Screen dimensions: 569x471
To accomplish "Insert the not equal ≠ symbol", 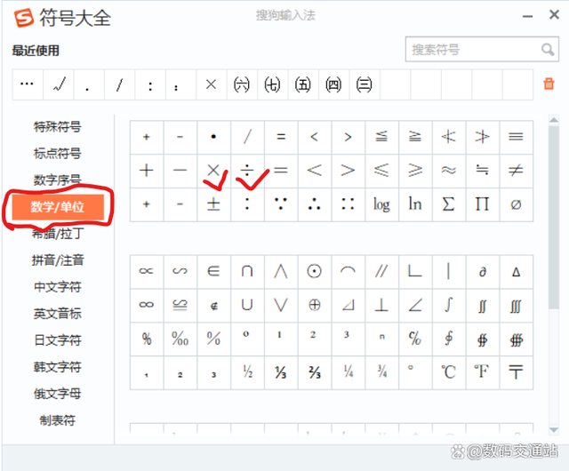I will (516, 171).
